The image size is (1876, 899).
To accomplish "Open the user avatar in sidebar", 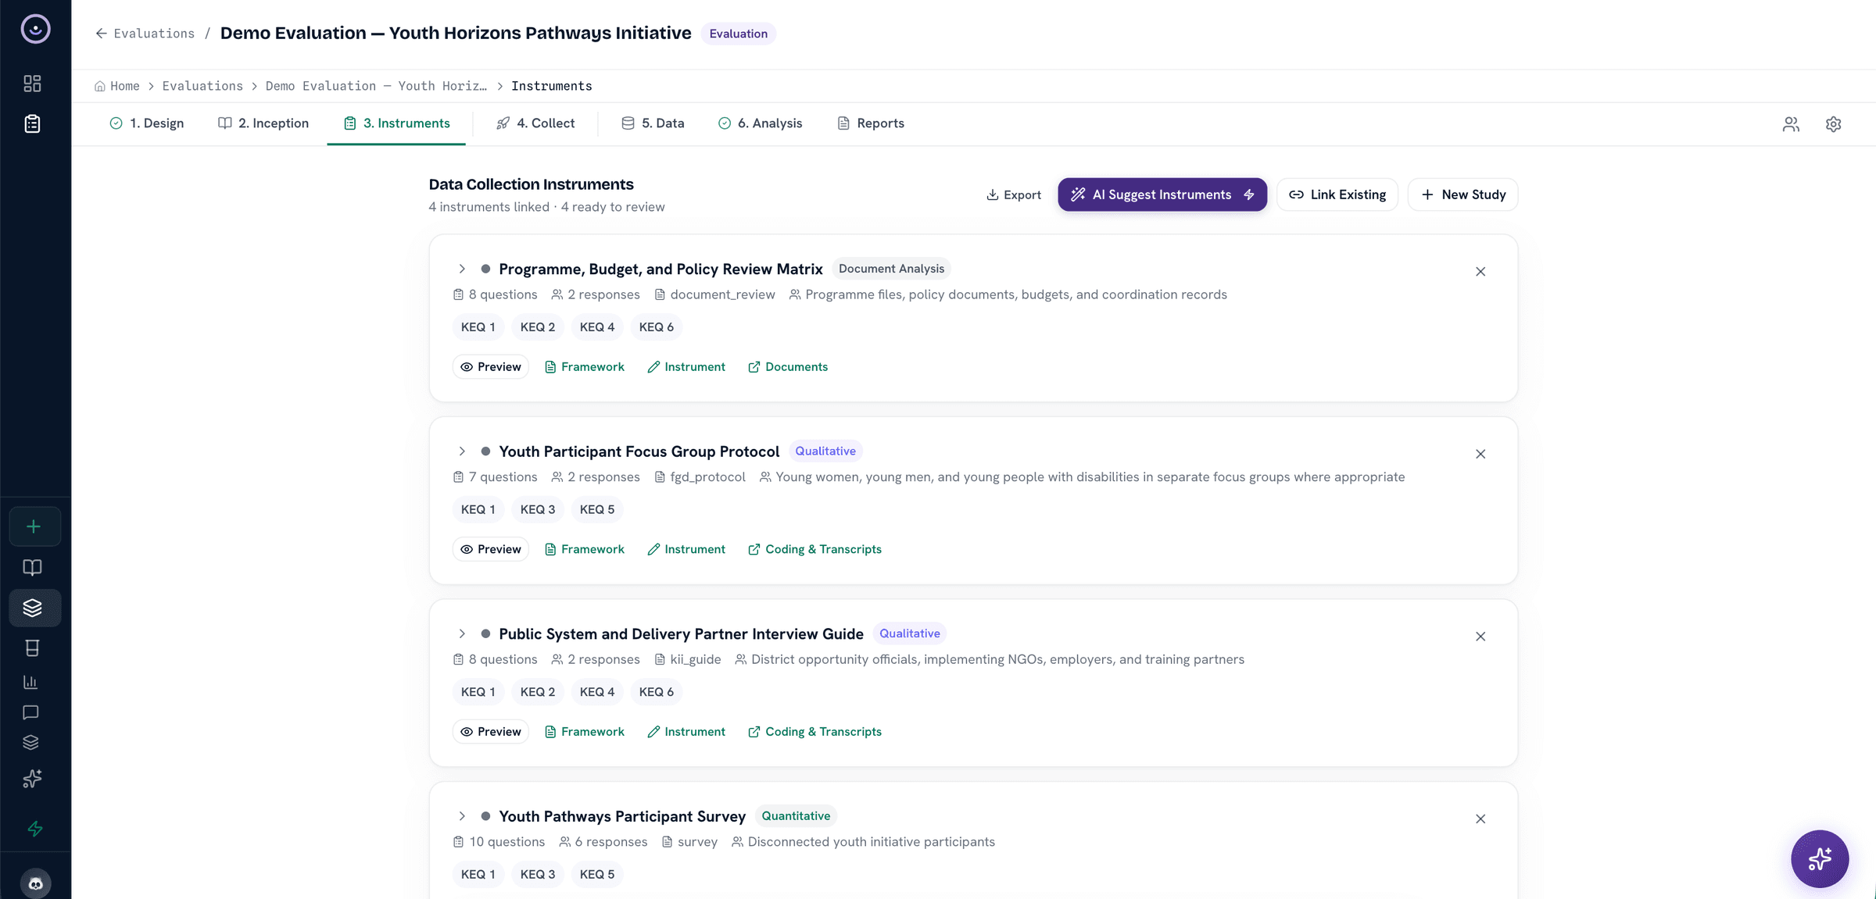I will [35, 883].
